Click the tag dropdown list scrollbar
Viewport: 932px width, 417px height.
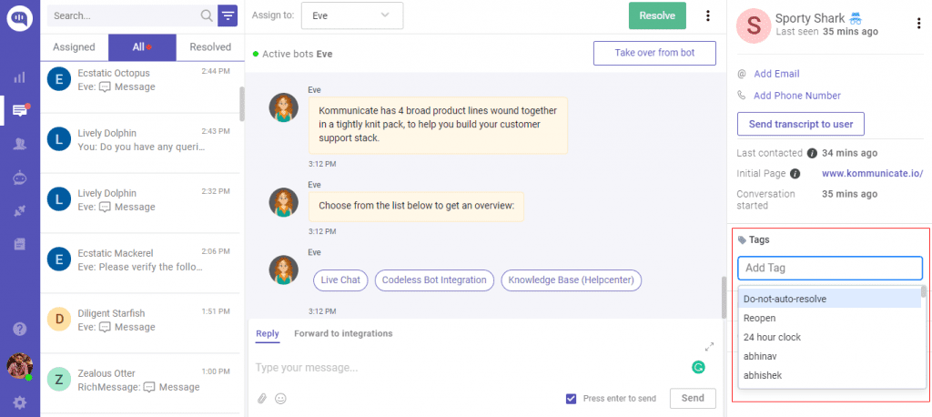point(923,291)
